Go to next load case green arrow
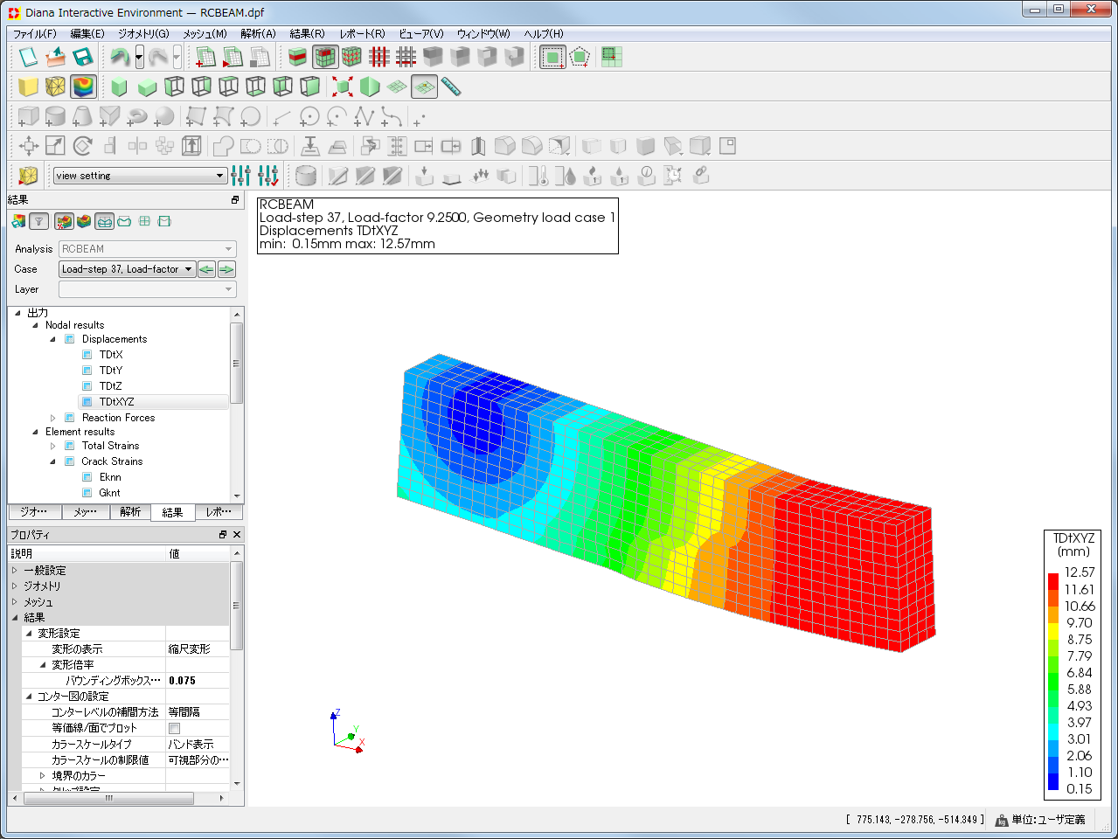 [226, 269]
